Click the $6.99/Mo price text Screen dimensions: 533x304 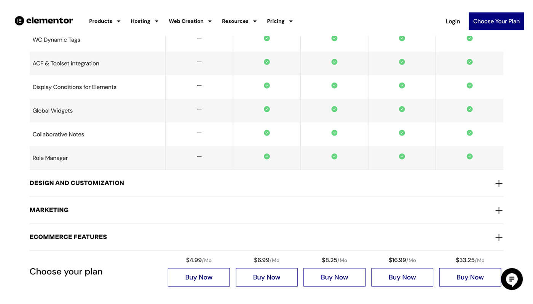coord(266,260)
